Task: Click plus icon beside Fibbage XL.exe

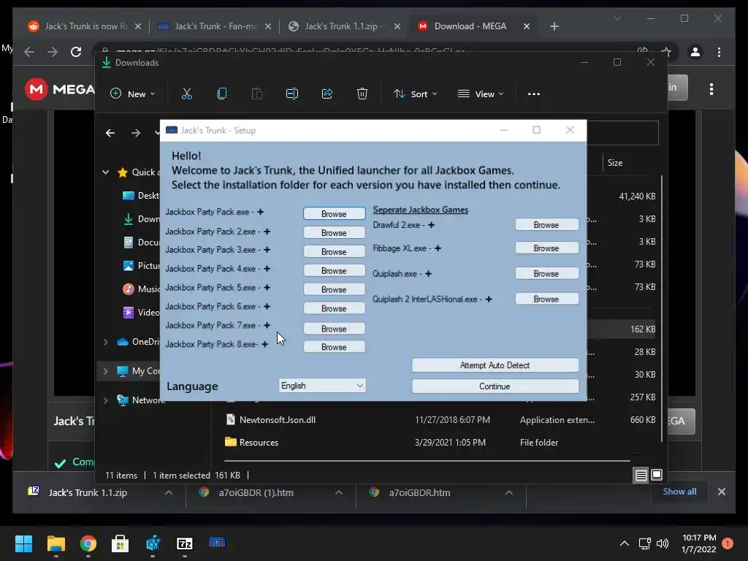Action: click(438, 248)
